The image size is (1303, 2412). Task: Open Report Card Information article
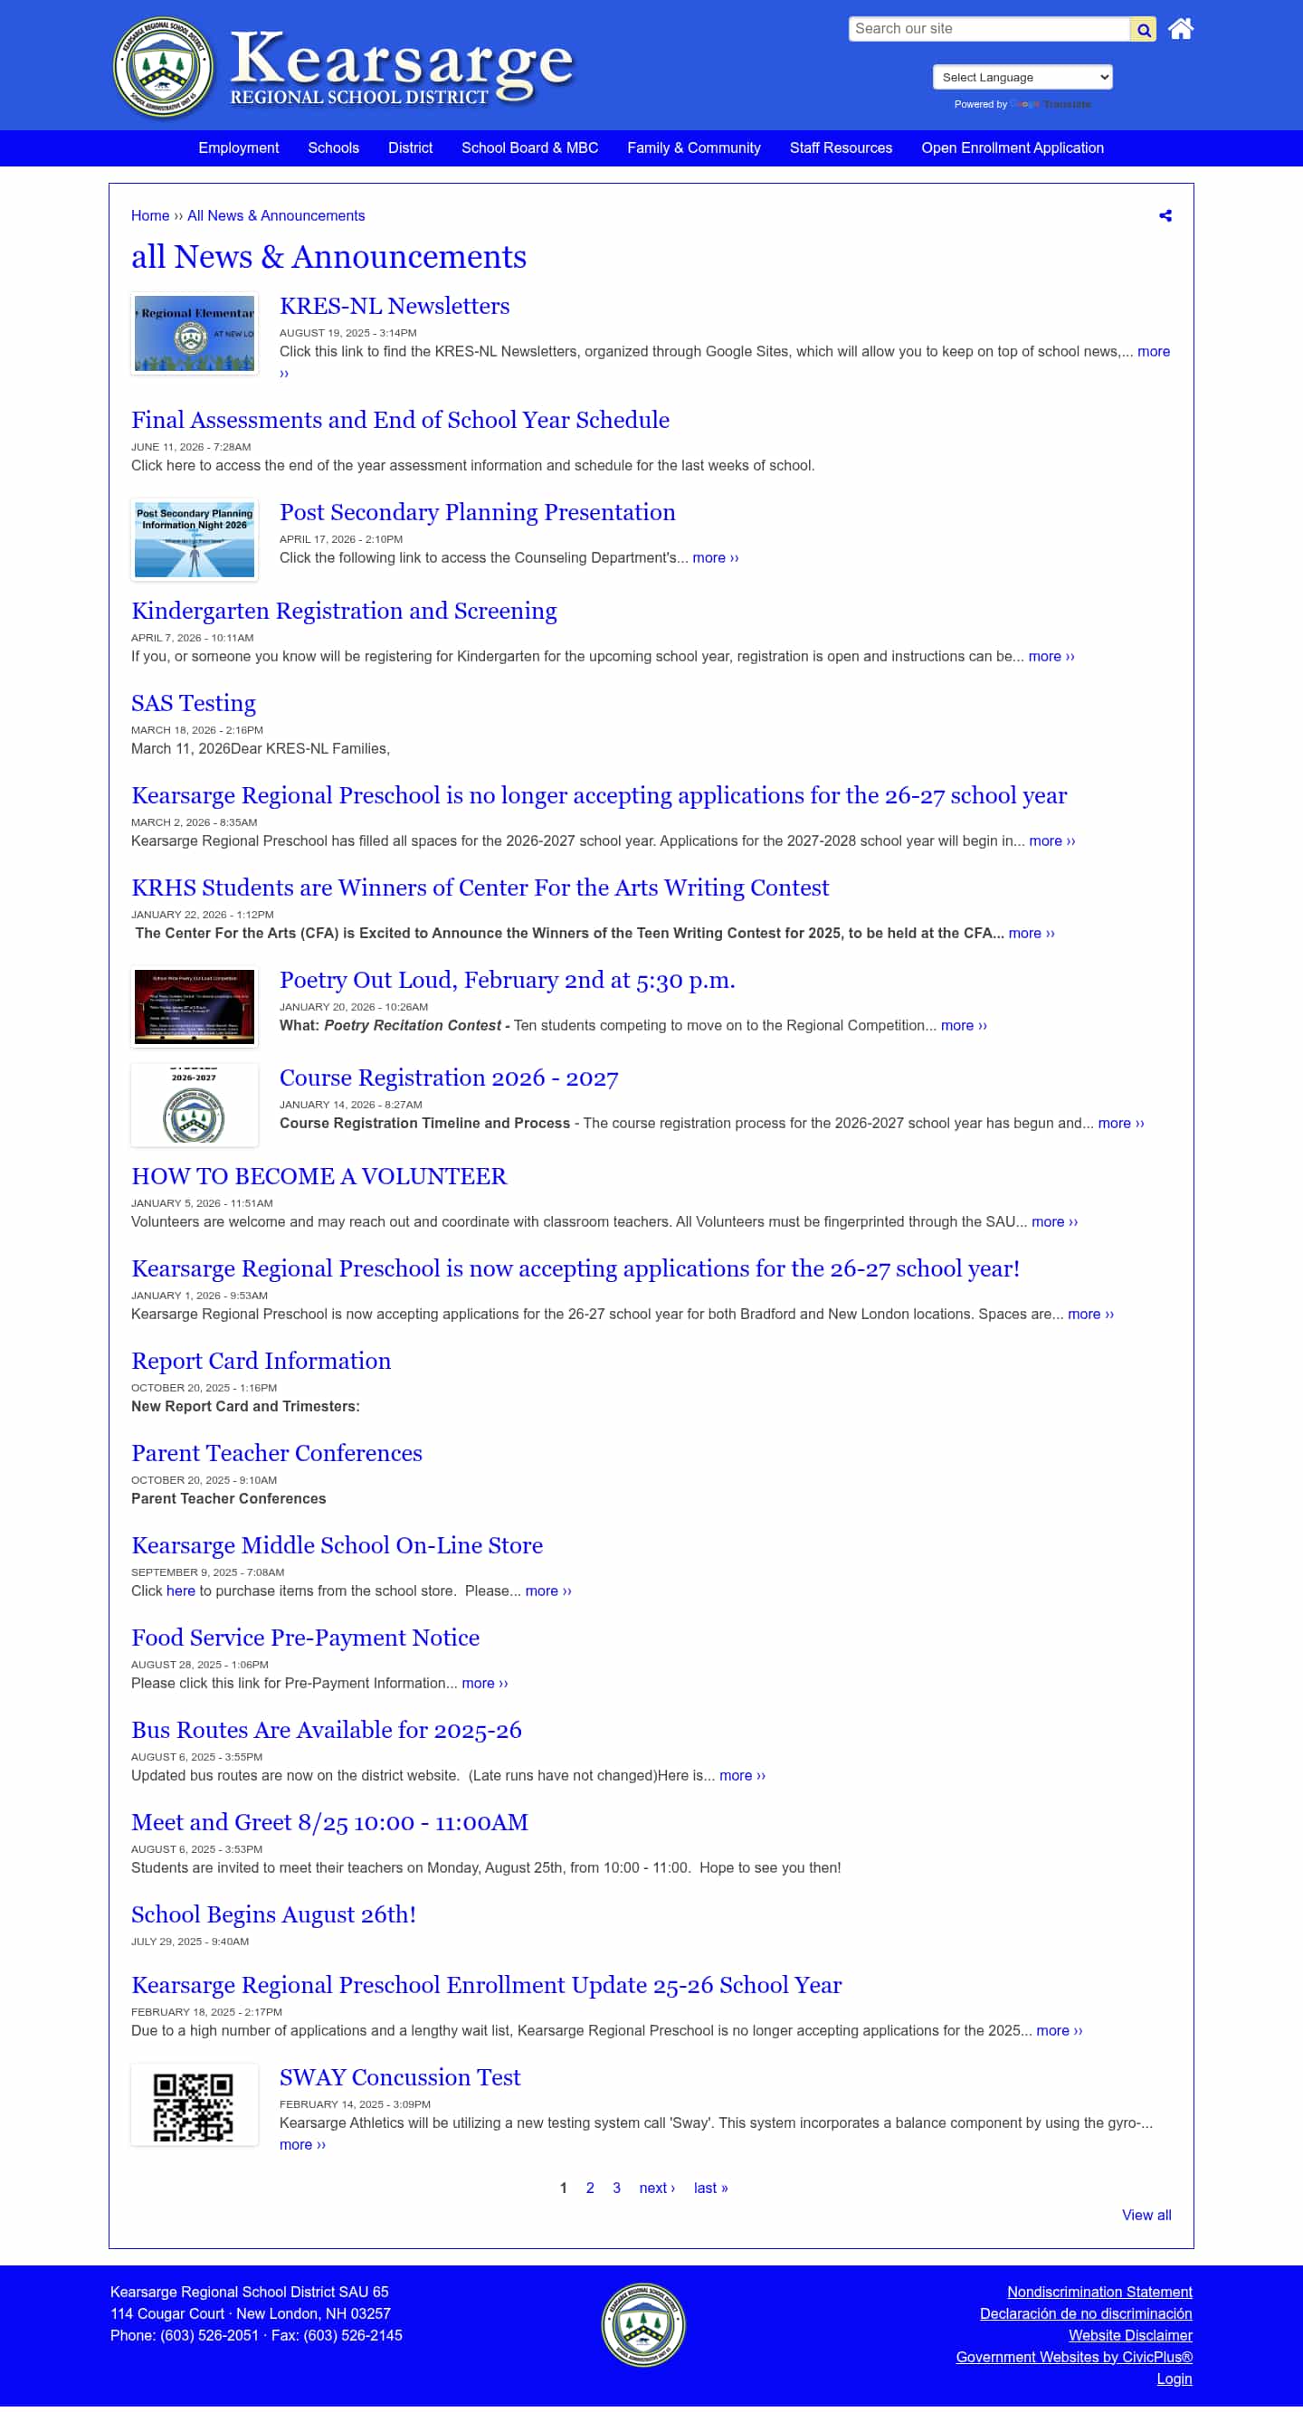click(x=262, y=1362)
